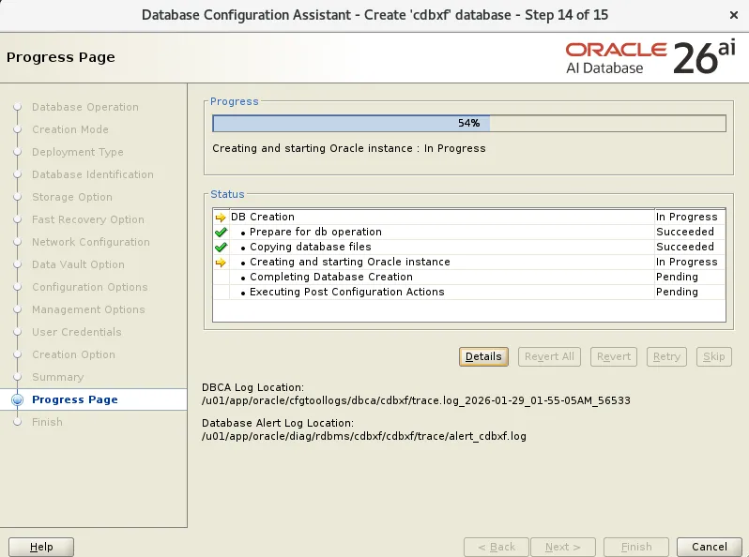Click the Prepare for db operation row

(469, 232)
